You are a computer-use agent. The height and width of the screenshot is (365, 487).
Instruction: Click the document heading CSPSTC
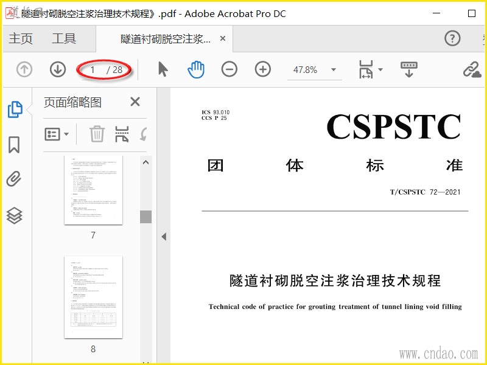(x=393, y=127)
